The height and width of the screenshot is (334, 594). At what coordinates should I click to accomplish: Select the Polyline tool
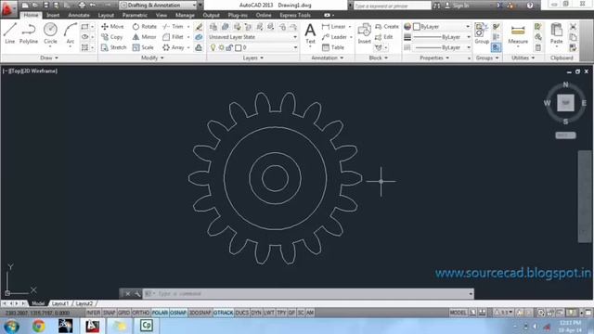click(29, 33)
